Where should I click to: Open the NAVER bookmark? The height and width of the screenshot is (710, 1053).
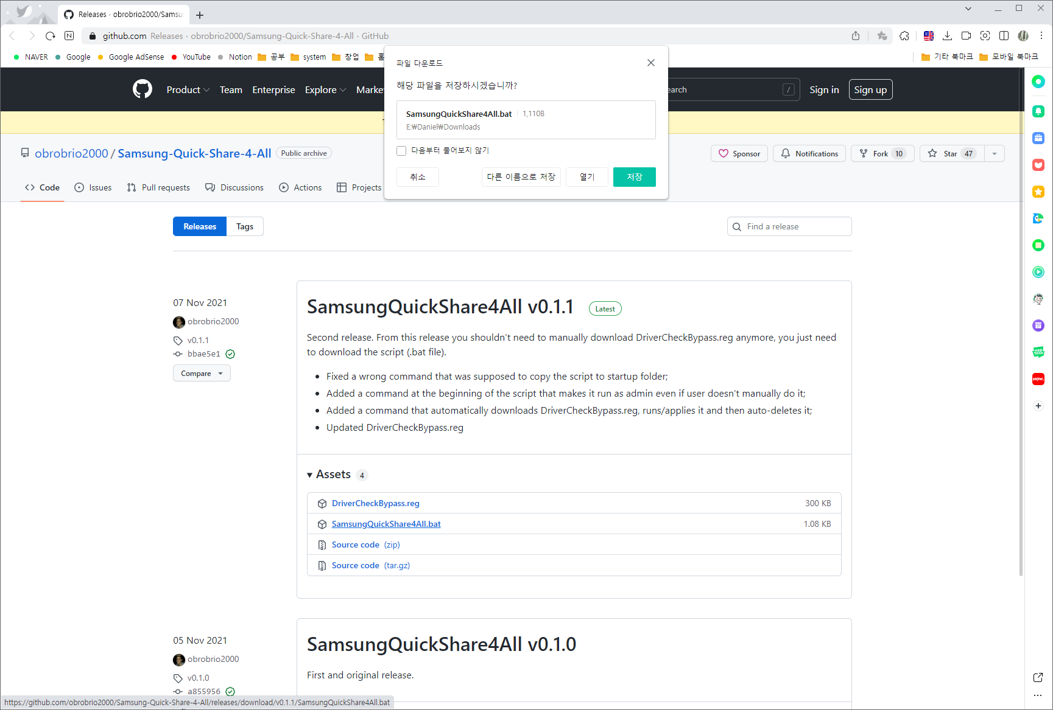[31, 57]
